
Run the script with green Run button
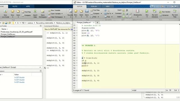click(147, 11)
